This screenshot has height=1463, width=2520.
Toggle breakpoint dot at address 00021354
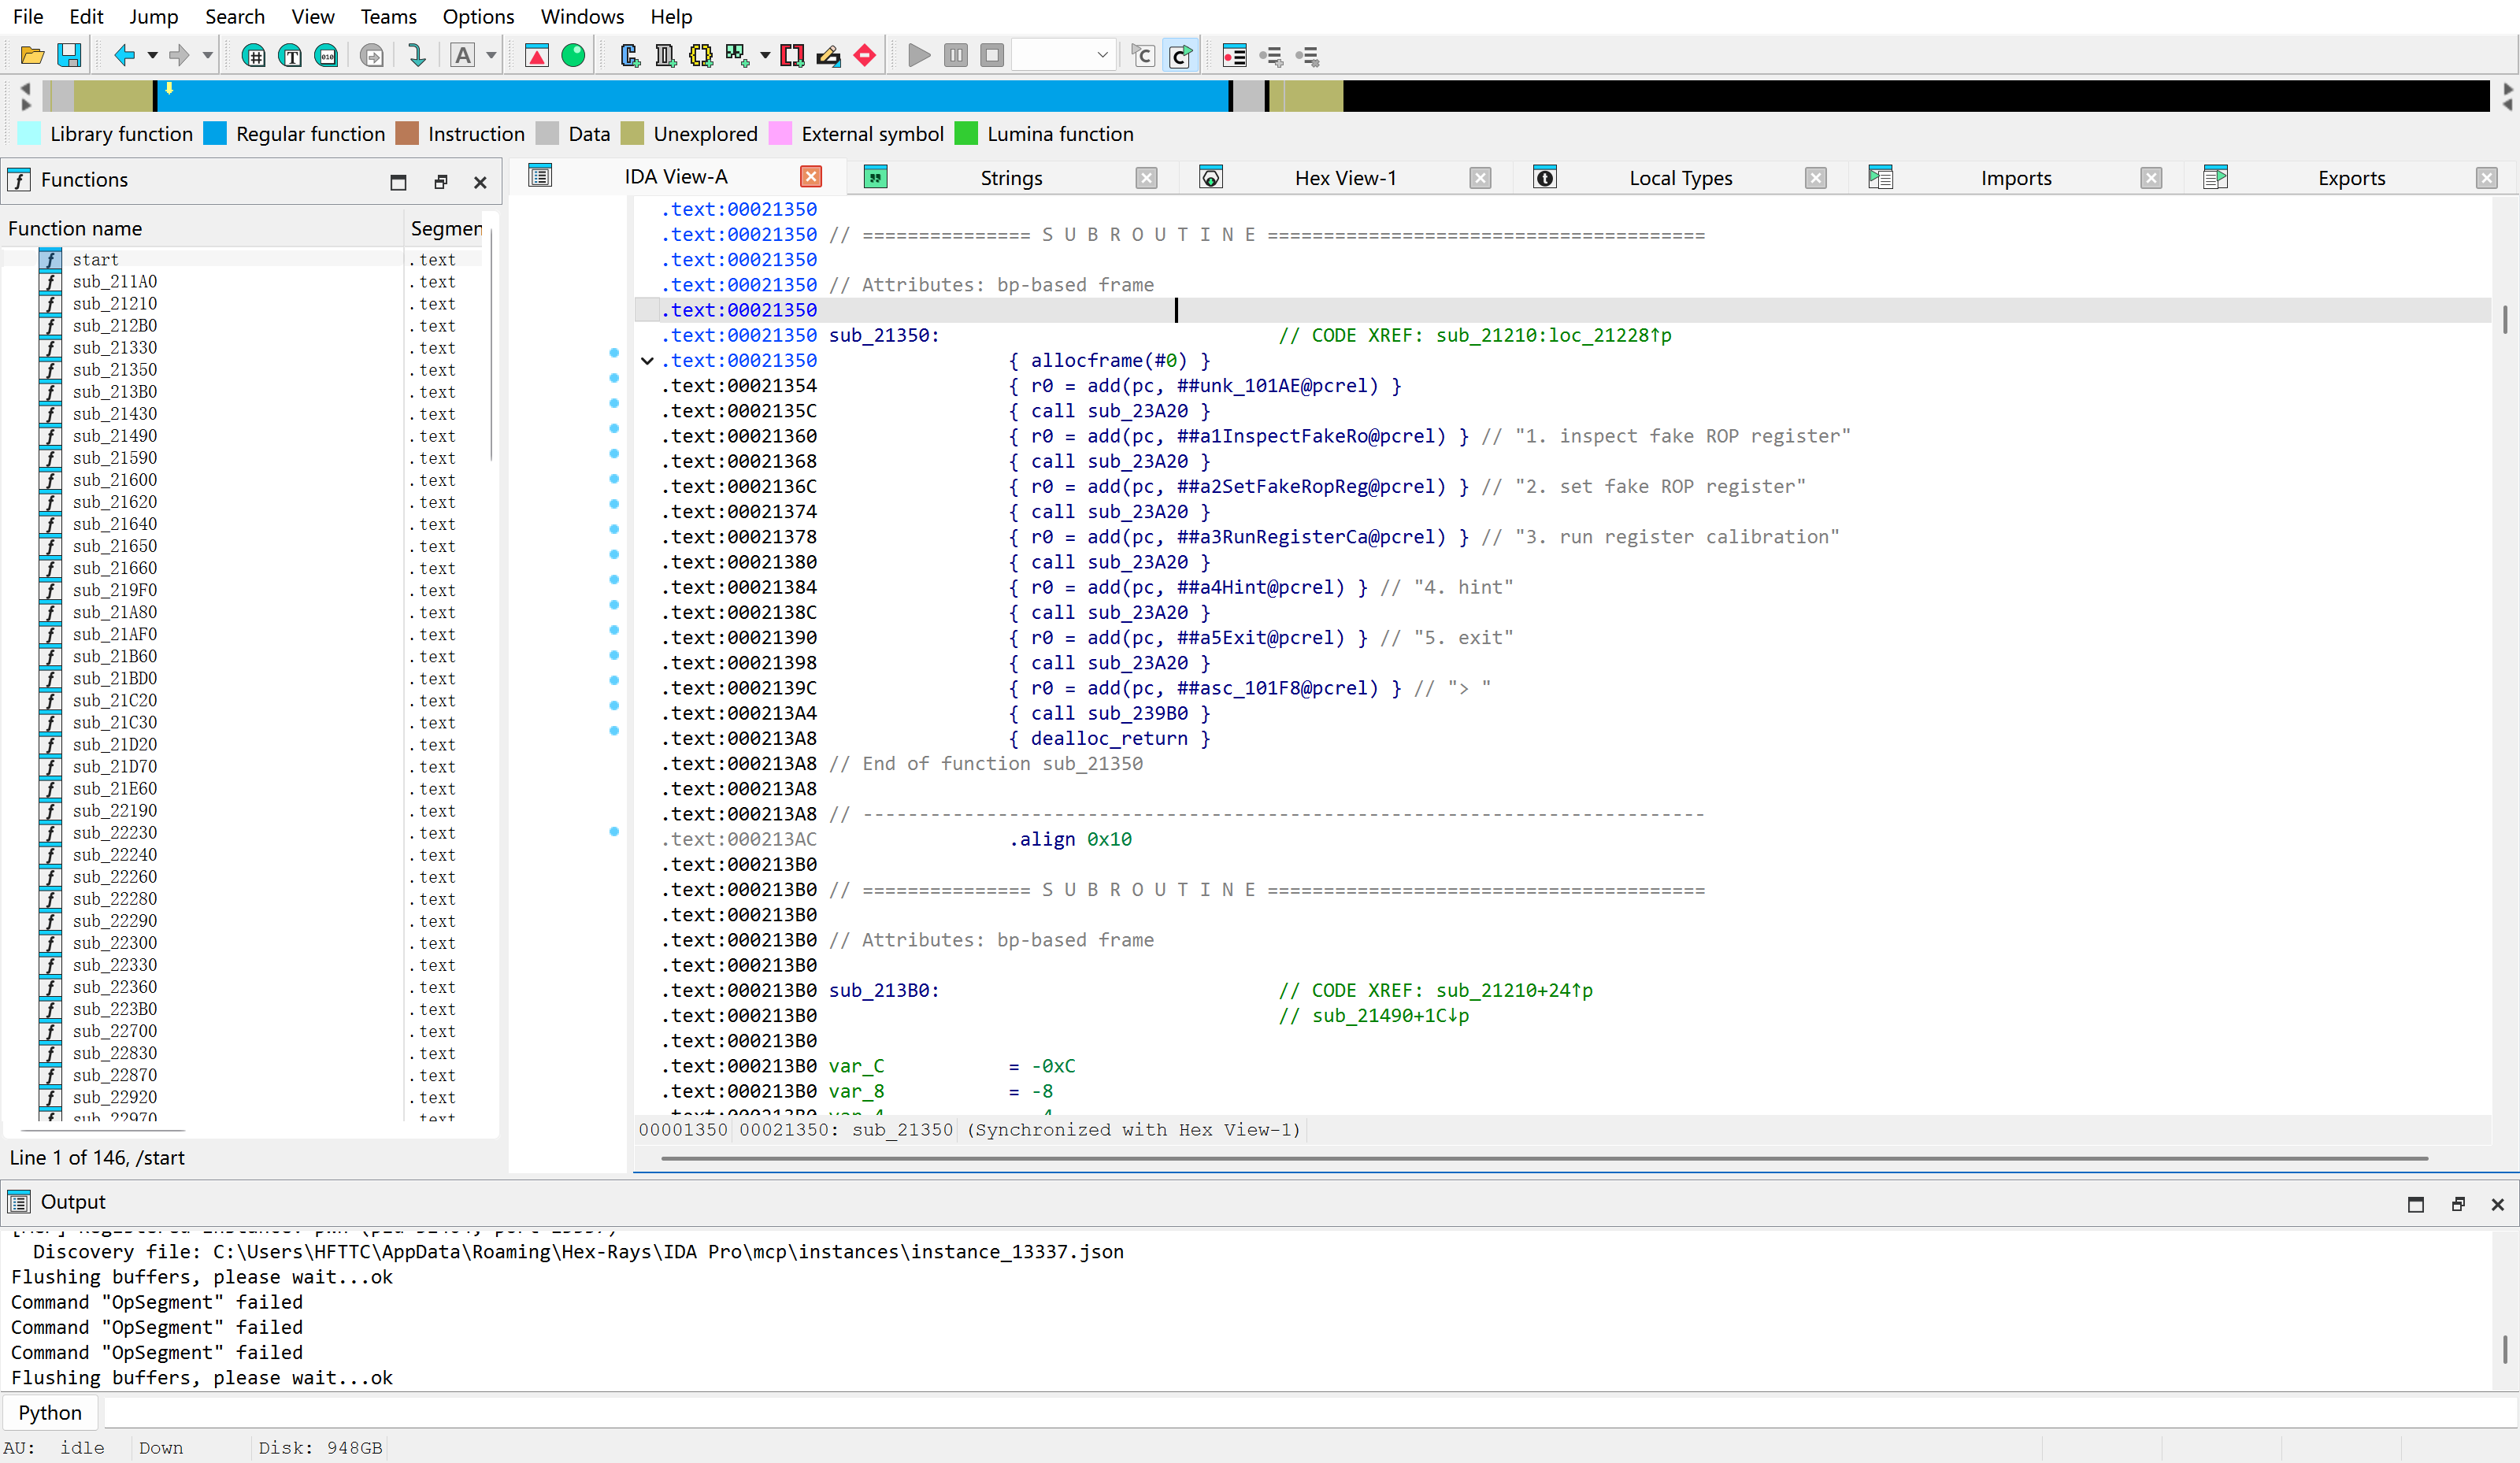[x=614, y=377]
